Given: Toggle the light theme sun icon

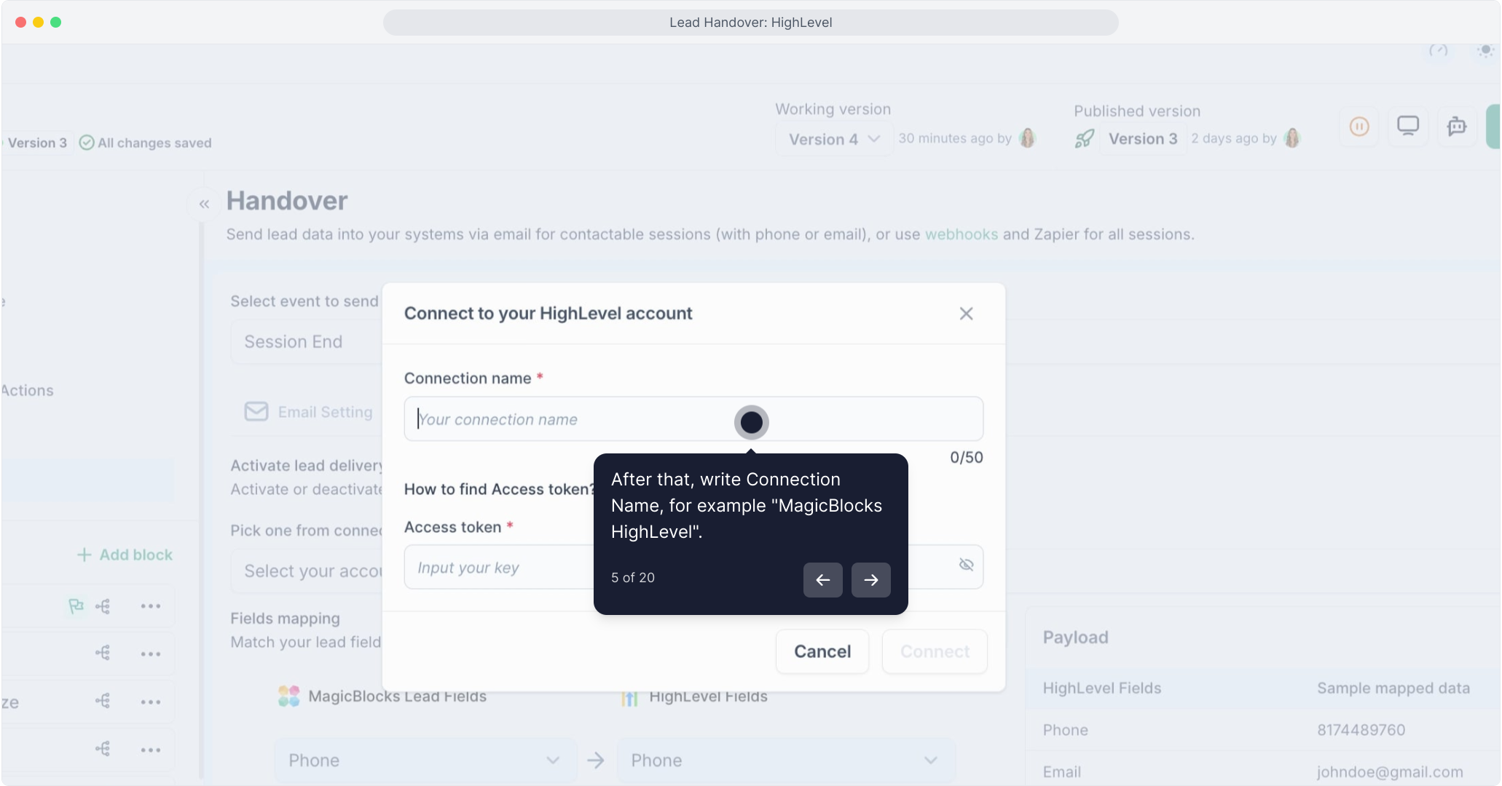Looking at the screenshot, I should 1485,50.
